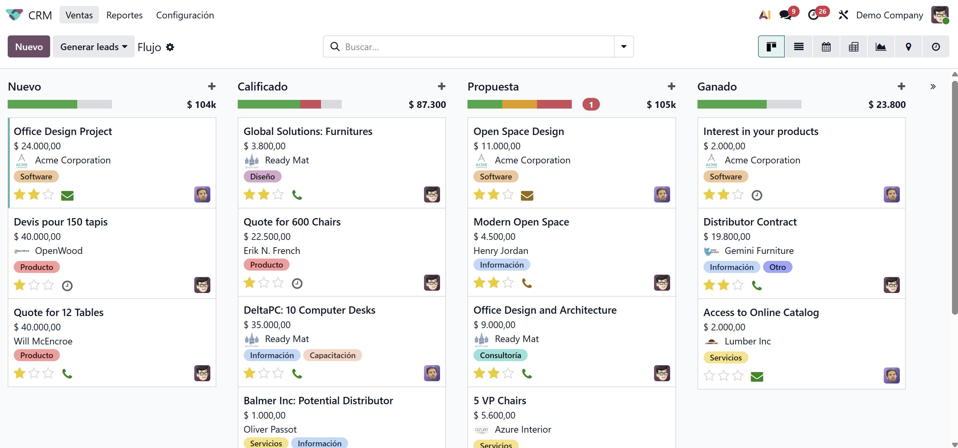Switch to calendar view

(x=826, y=47)
